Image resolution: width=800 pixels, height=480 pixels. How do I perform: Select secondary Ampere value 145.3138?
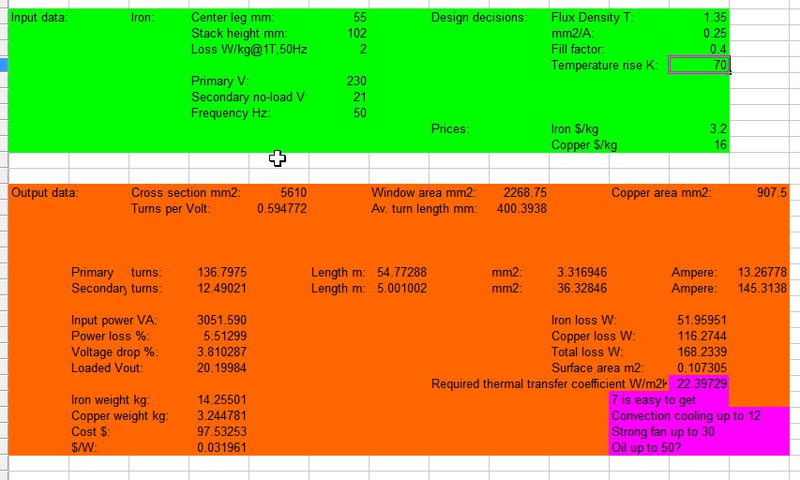point(762,288)
